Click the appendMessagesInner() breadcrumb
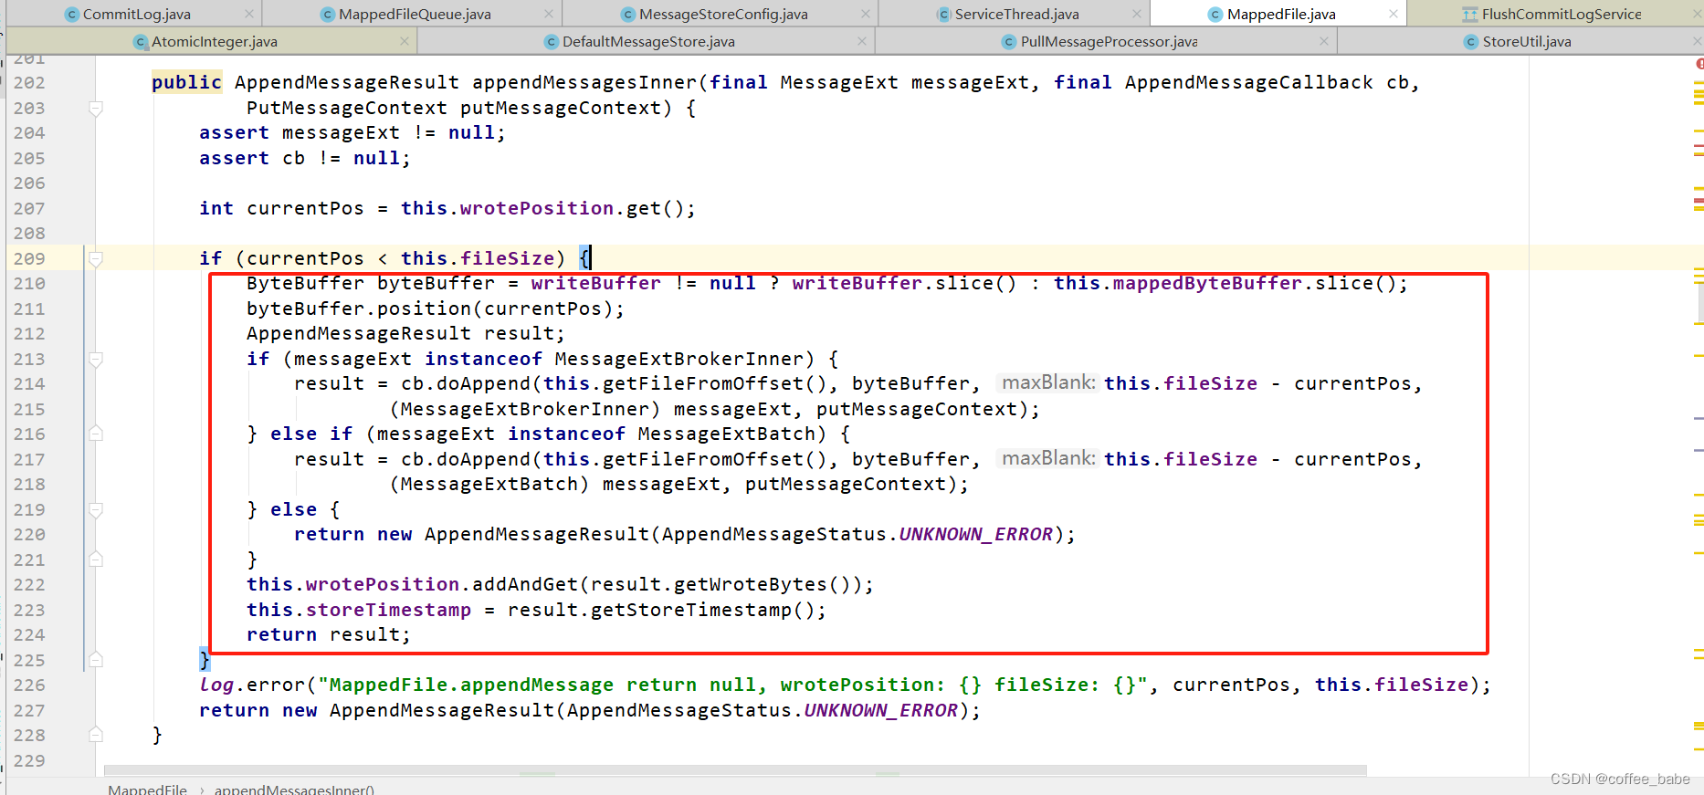Viewport: 1704px width, 795px height. 294,789
